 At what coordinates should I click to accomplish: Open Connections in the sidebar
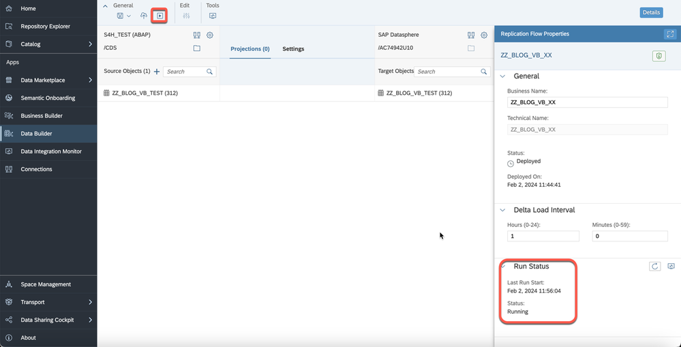point(48,169)
